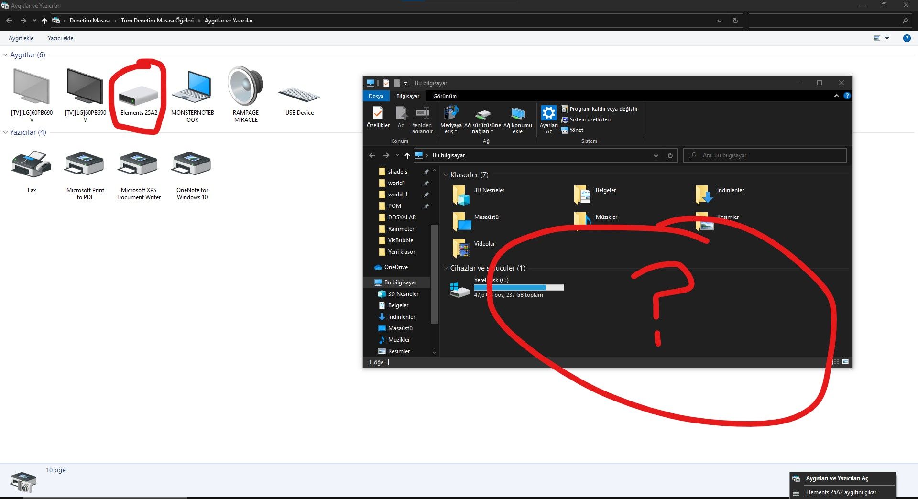The width and height of the screenshot is (918, 499).
Task: Switch Explorer to large icons view
Action: tap(845, 362)
